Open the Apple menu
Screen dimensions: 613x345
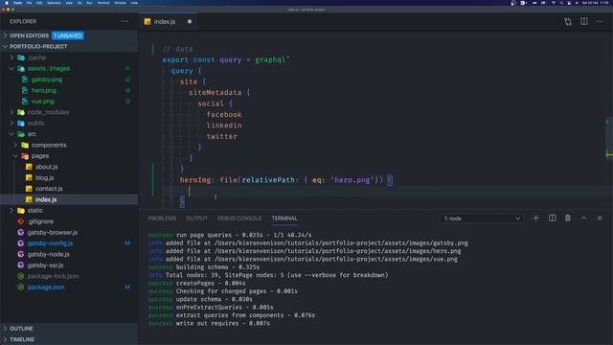click(x=7, y=3)
